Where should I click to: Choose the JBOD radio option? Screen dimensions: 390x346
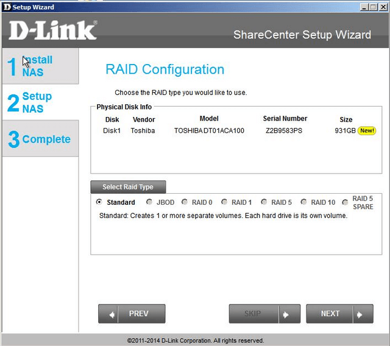tap(149, 202)
